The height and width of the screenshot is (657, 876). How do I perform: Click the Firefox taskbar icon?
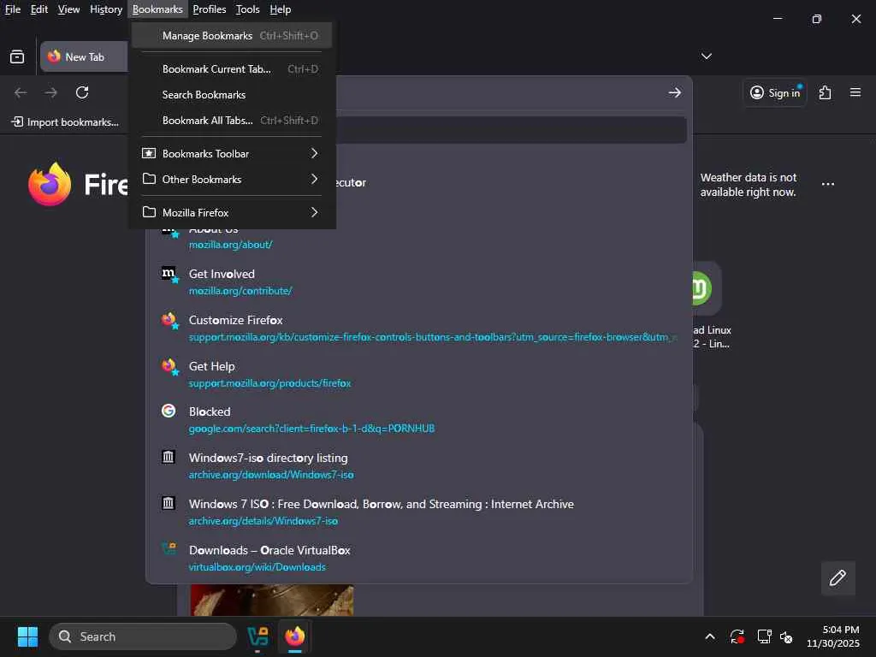(x=294, y=636)
